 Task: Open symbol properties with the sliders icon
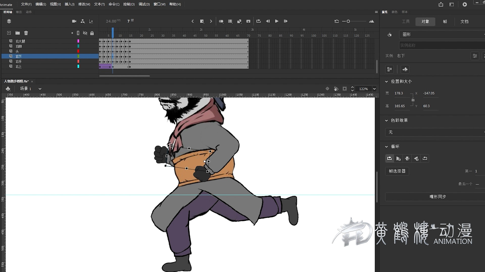click(x=475, y=56)
